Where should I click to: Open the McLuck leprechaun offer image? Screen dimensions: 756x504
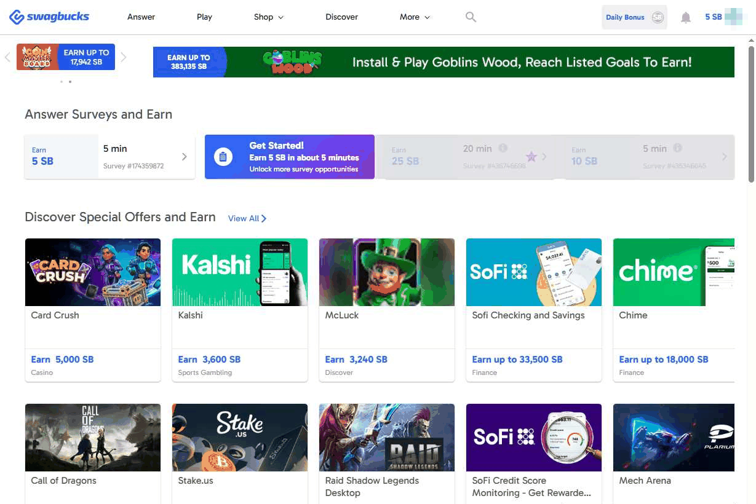pos(387,272)
